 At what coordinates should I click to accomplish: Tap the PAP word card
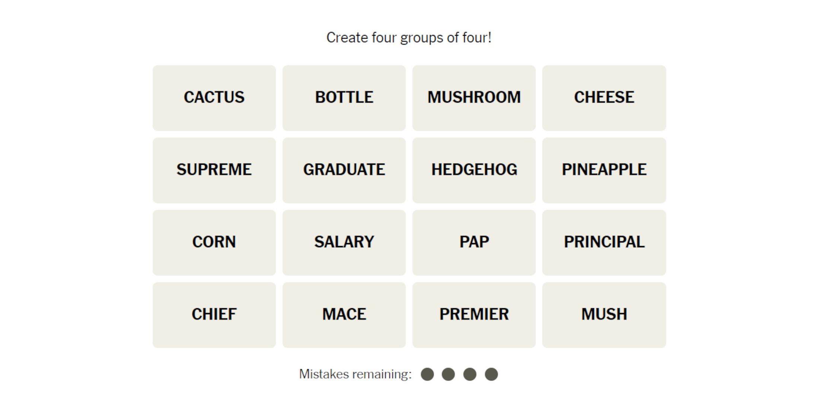pyautogui.click(x=474, y=242)
